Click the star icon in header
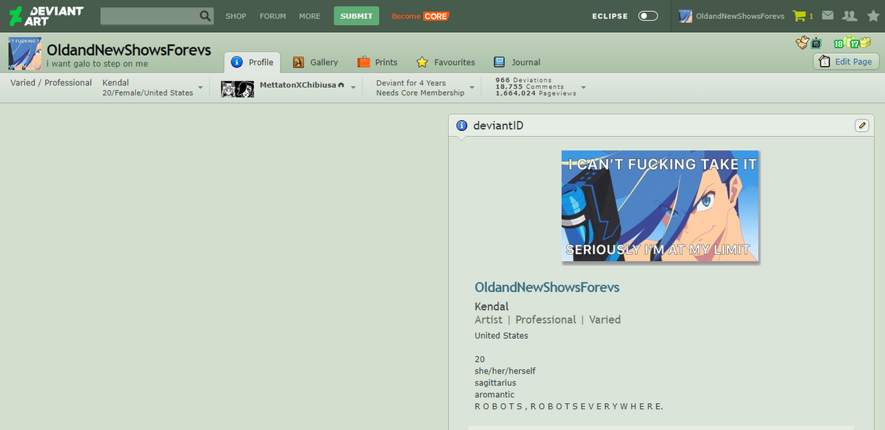 pyautogui.click(x=873, y=16)
